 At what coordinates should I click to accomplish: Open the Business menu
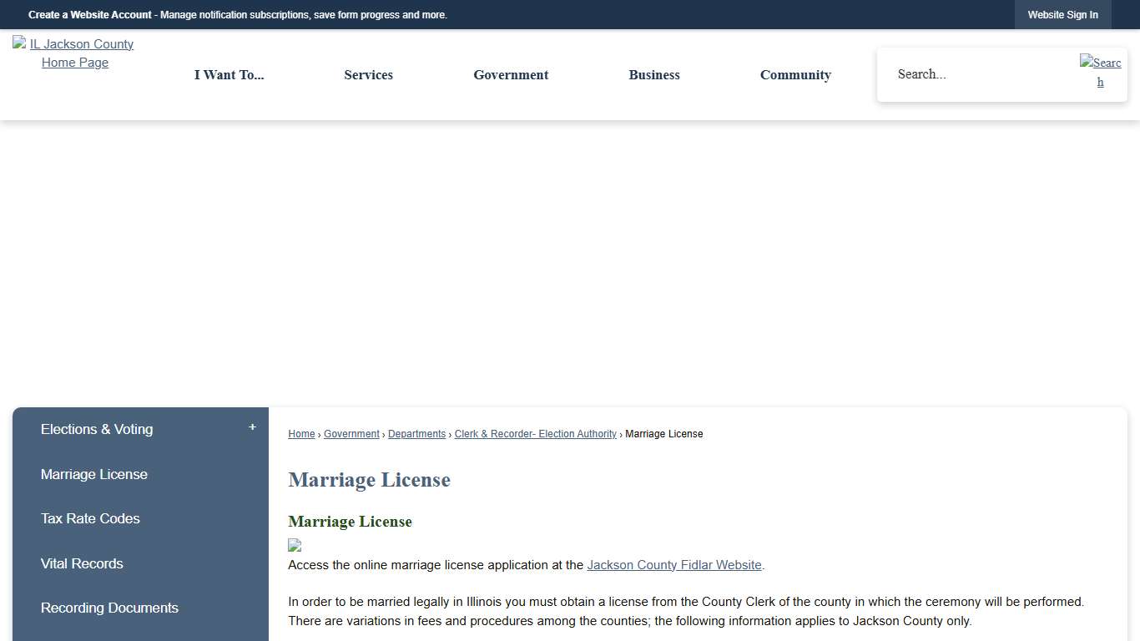point(654,75)
